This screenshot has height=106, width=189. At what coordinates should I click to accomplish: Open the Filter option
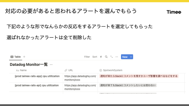(x=87, y=57)
